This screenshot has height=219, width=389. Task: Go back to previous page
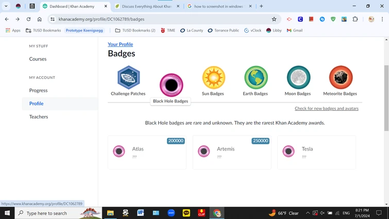7,19
